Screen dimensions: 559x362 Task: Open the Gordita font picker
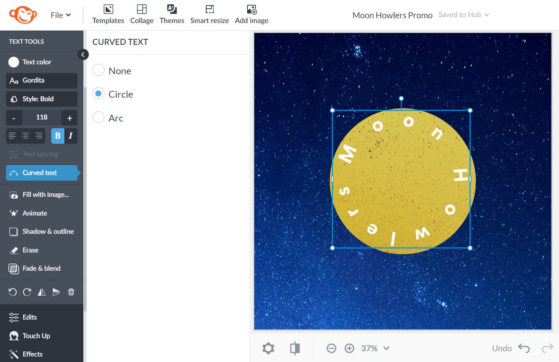click(x=42, y=81)
